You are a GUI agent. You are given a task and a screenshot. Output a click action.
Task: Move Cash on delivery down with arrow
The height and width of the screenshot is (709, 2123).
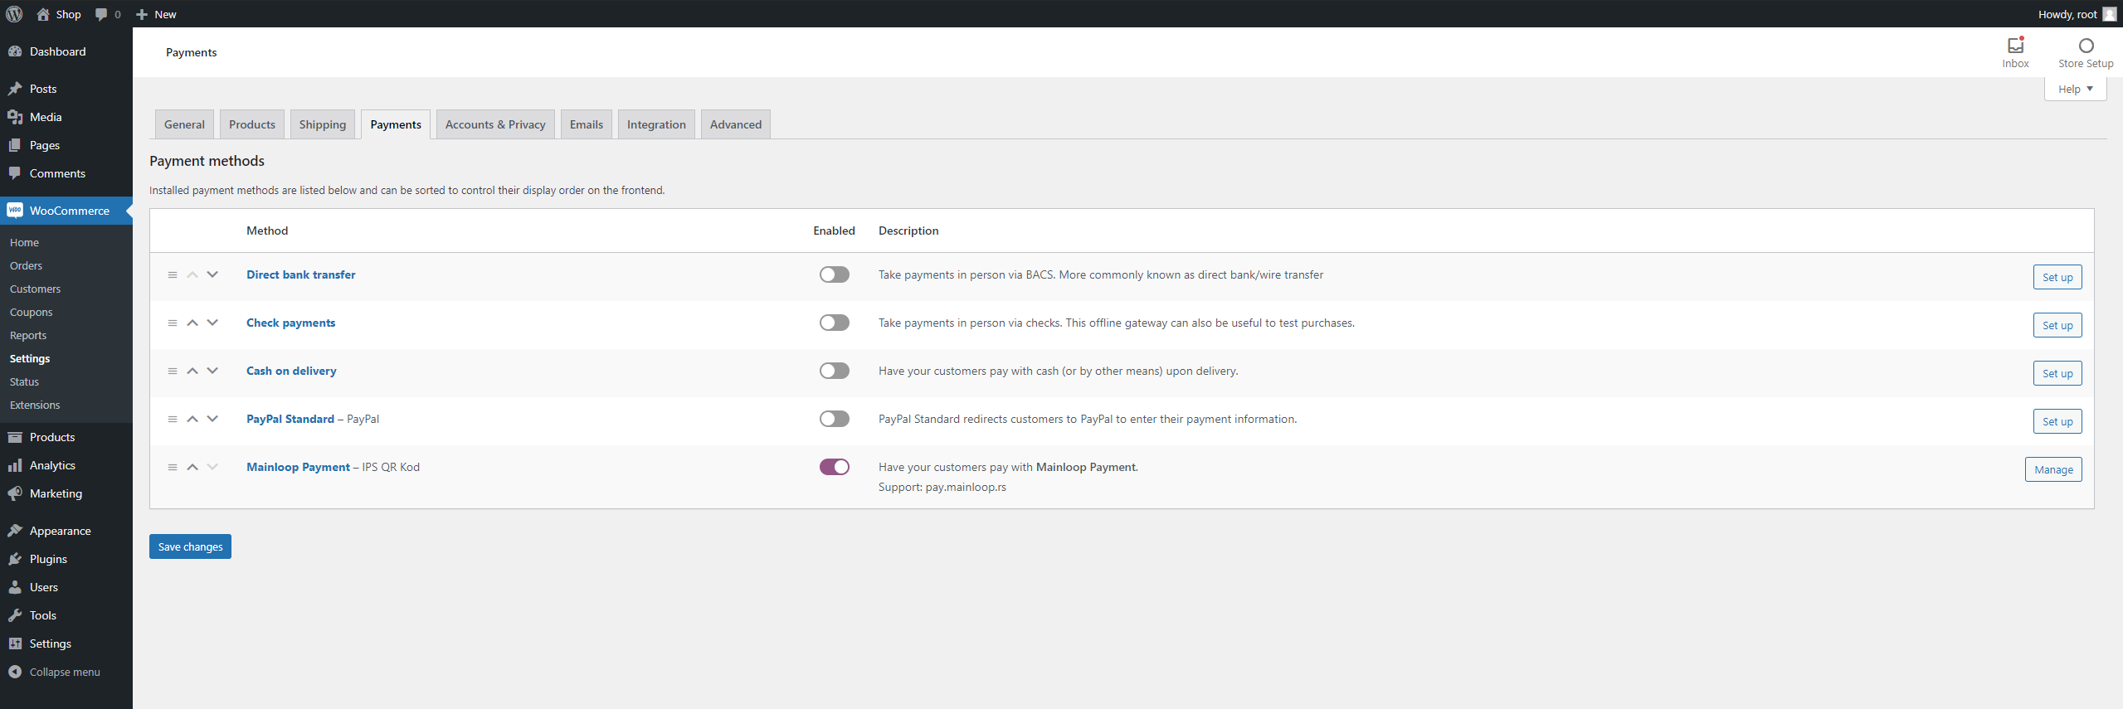[x=212, y=371]
